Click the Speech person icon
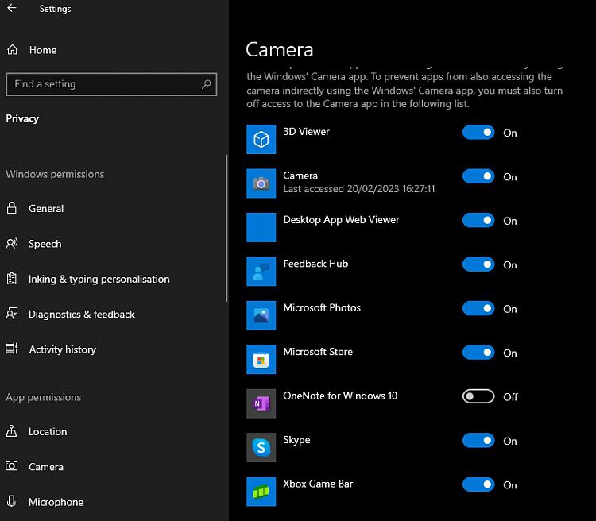 tap(12, 244)
